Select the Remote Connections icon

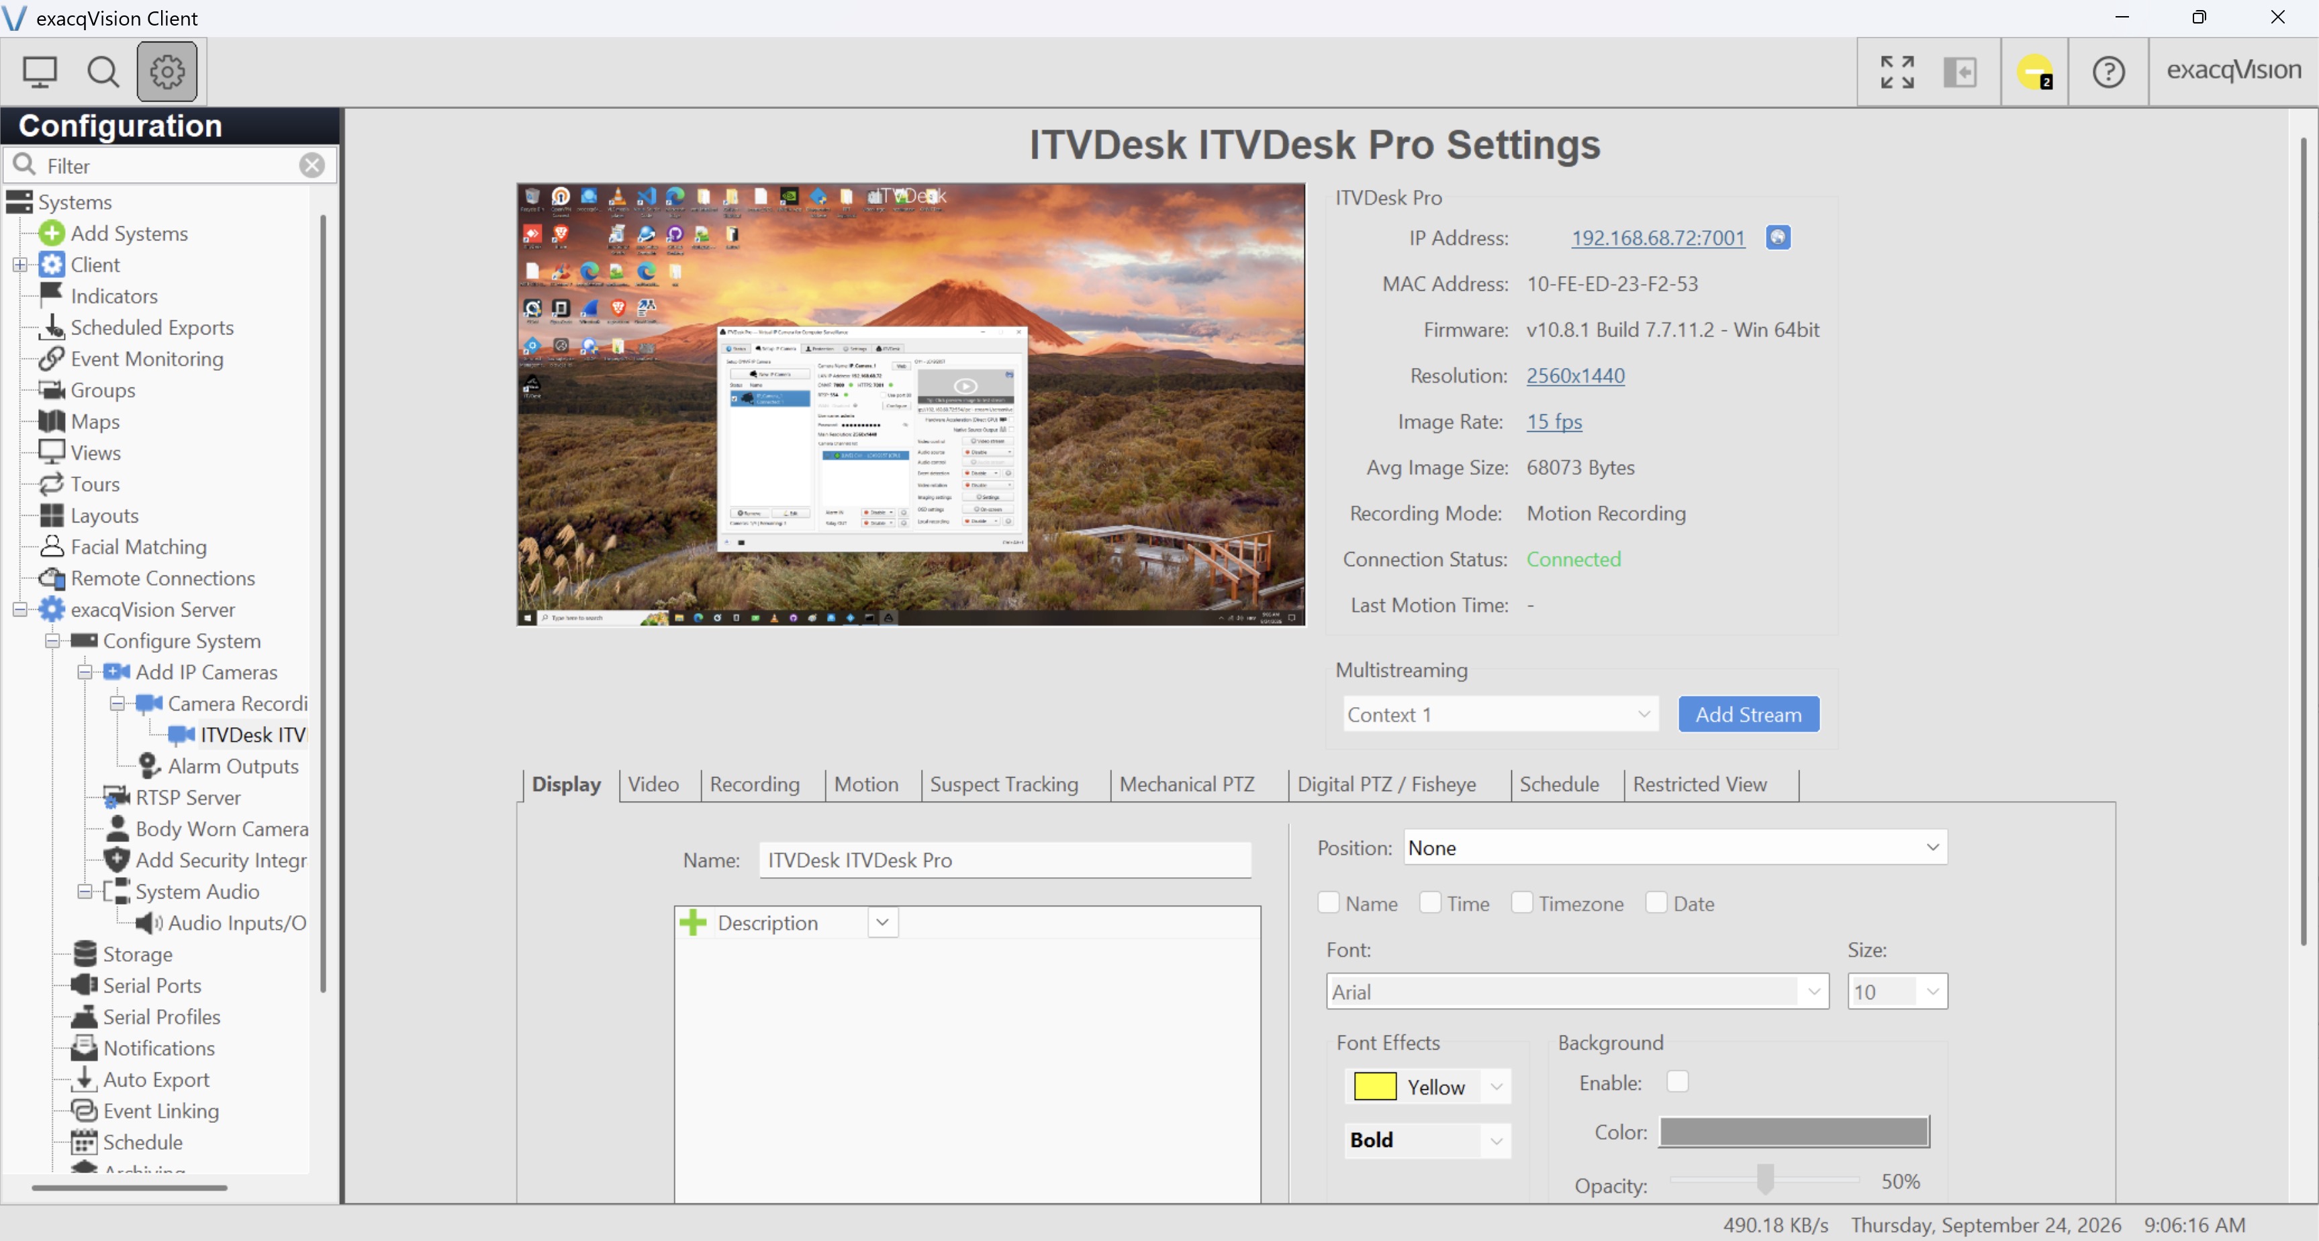52,578
